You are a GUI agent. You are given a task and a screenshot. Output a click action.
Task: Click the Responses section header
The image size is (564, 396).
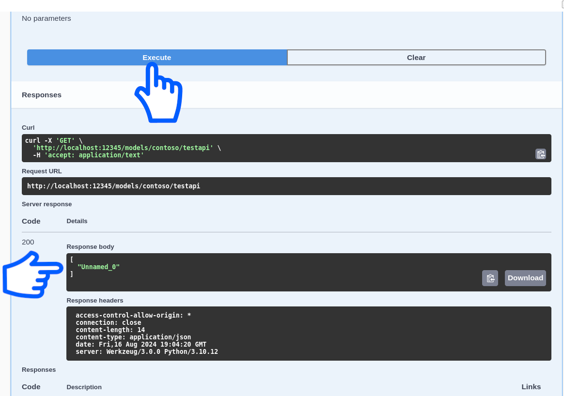(x=42, y=95)
